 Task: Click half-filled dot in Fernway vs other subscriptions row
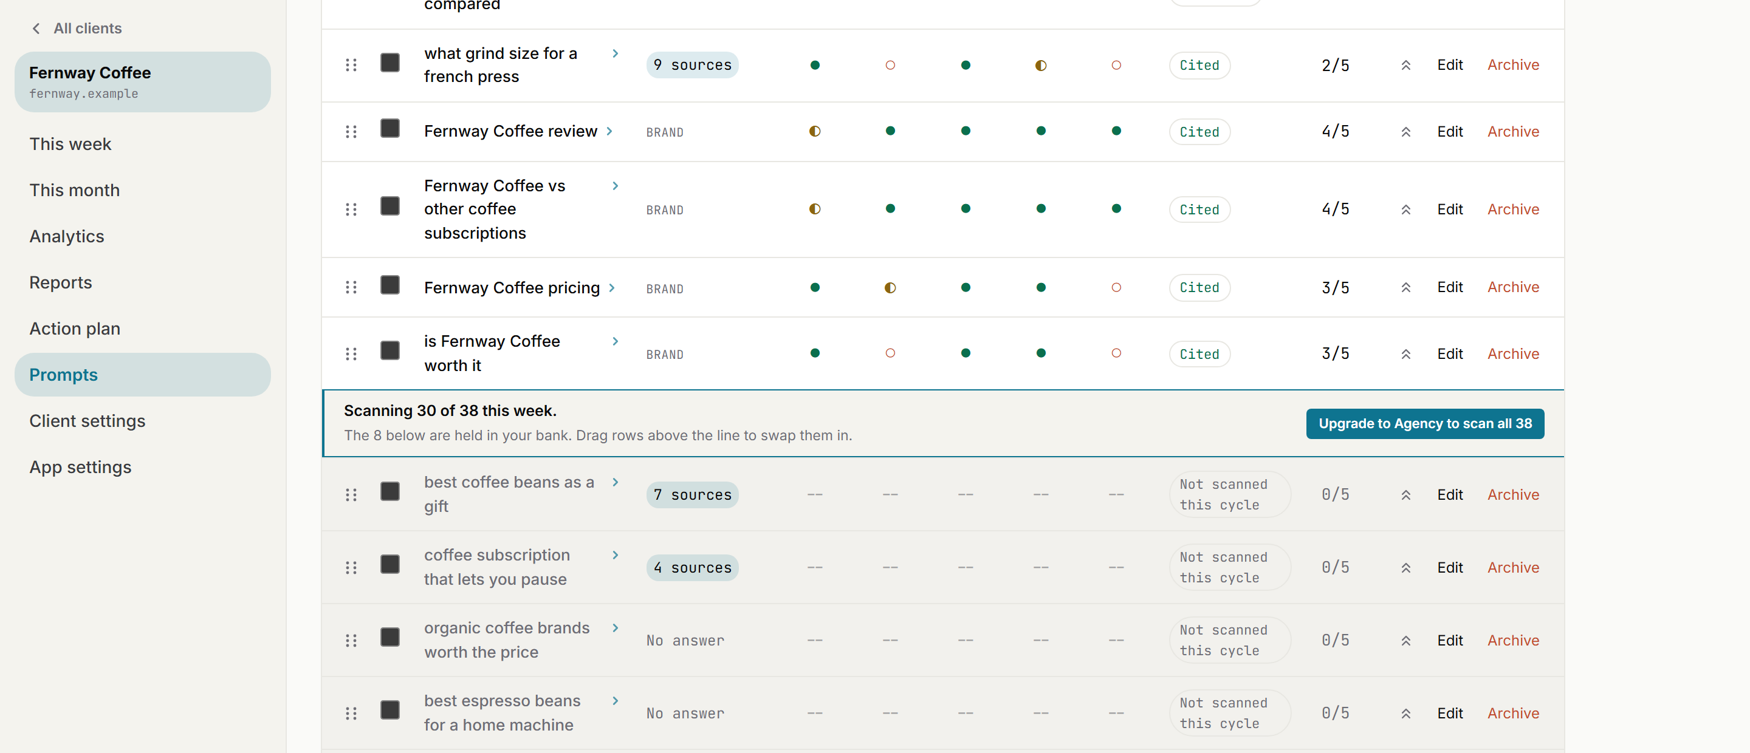(x=814, y=209)
